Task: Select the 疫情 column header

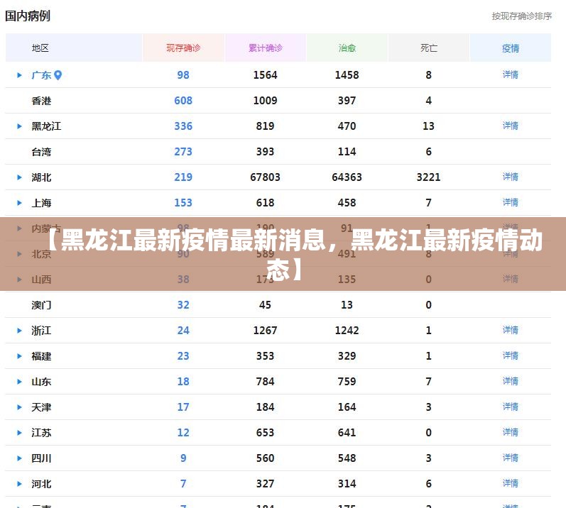Action: pos(511,48)
